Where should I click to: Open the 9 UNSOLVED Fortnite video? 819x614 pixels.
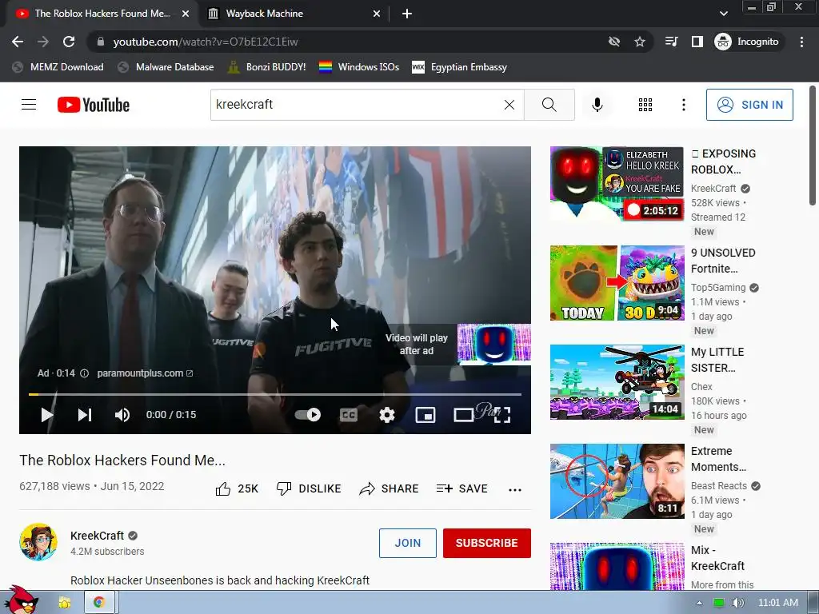(x=617, y=283)
